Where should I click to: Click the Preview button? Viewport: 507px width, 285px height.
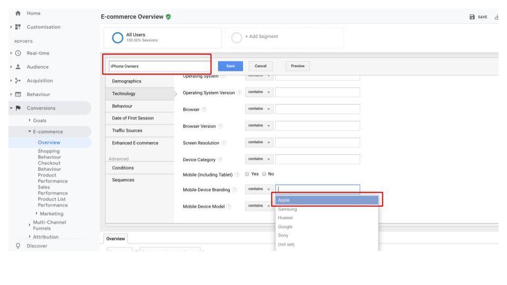coord(297,66)
